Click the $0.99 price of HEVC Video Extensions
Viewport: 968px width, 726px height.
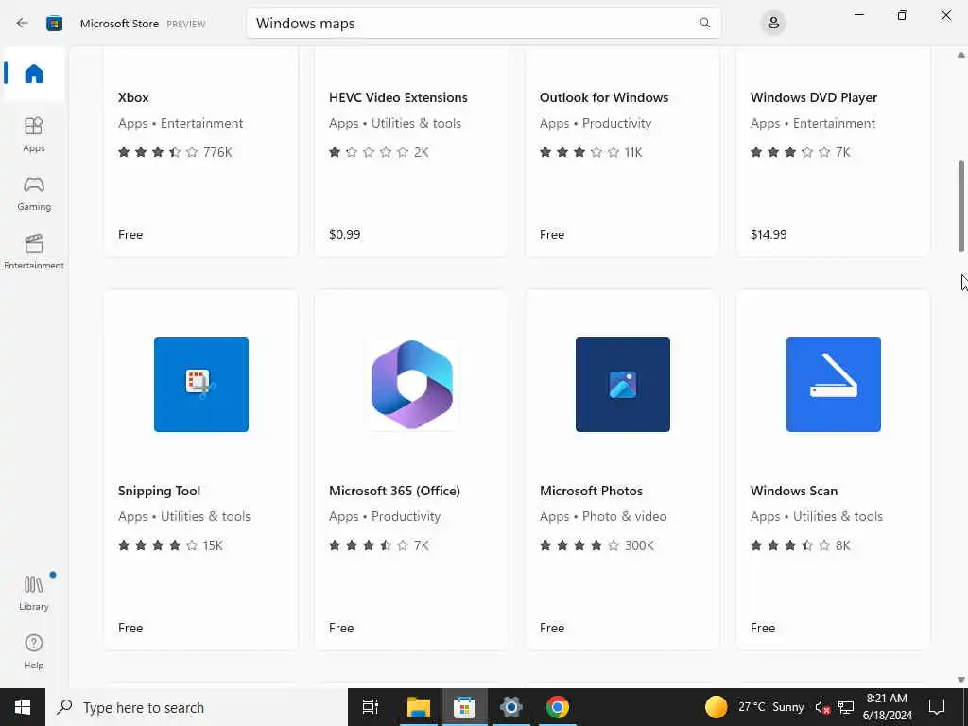[x=344, y=234]
